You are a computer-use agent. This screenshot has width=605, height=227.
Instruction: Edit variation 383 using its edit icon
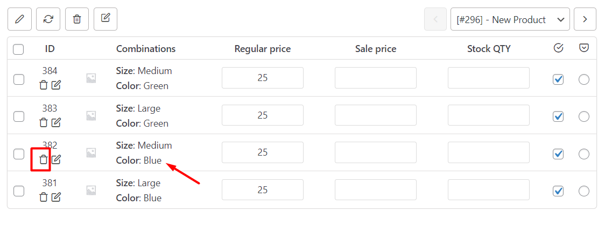coord(56,122)
